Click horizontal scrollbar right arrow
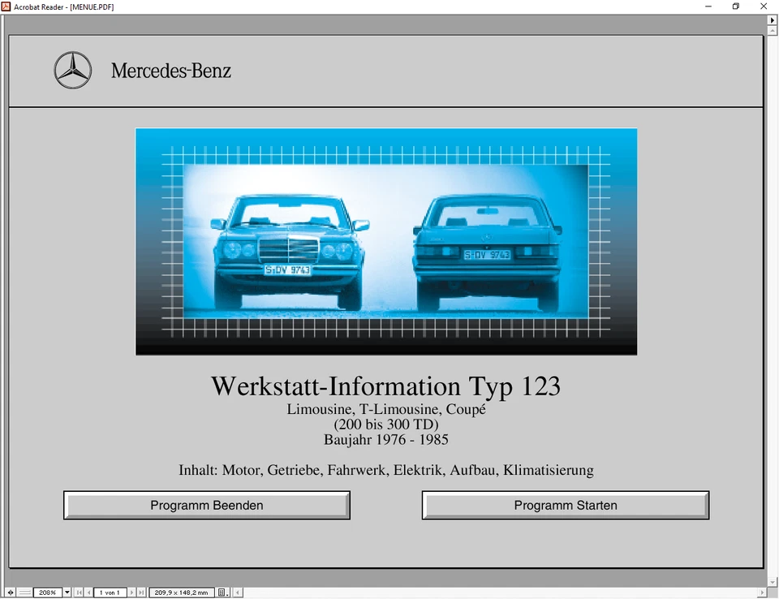Screen dimensions: 779x599 (762, 593)
